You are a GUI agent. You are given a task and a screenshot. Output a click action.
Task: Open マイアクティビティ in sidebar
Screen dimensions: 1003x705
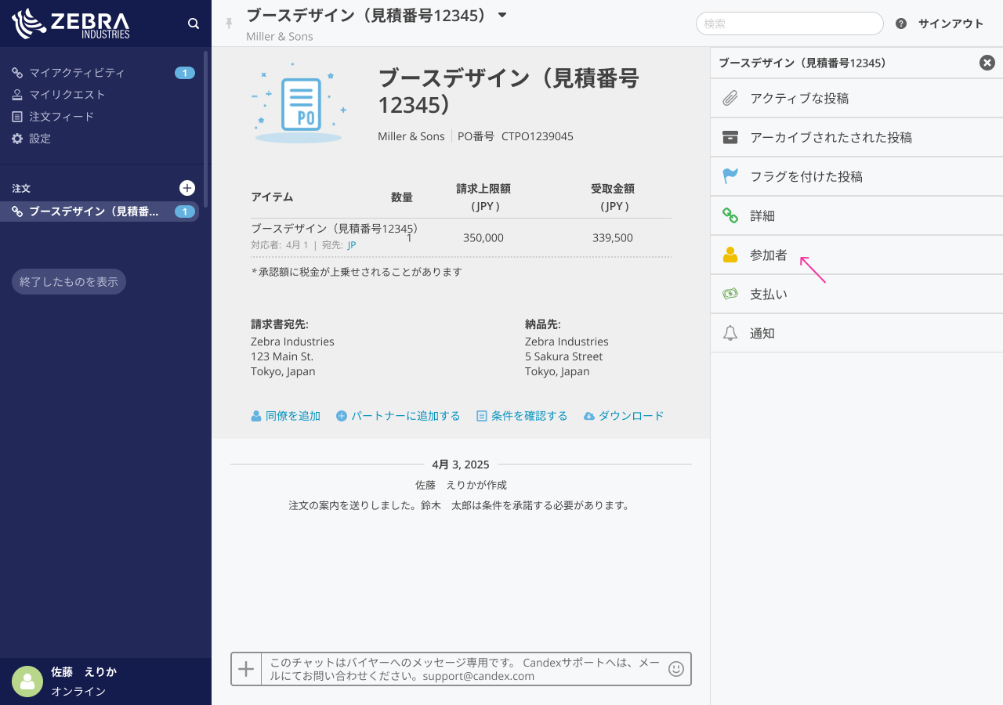77,73
